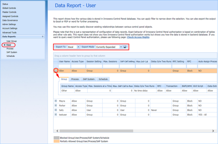The width and height of the screenshot is (218, 144).
Task: Open Assigned Controls in the sidebar
Action: point(10,16)
